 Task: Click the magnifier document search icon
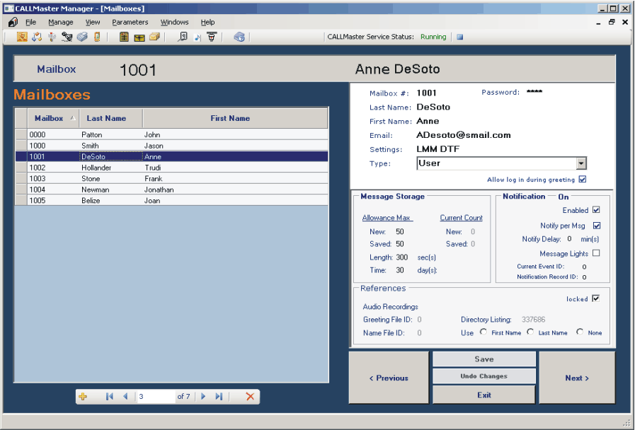tap(183, 37)
